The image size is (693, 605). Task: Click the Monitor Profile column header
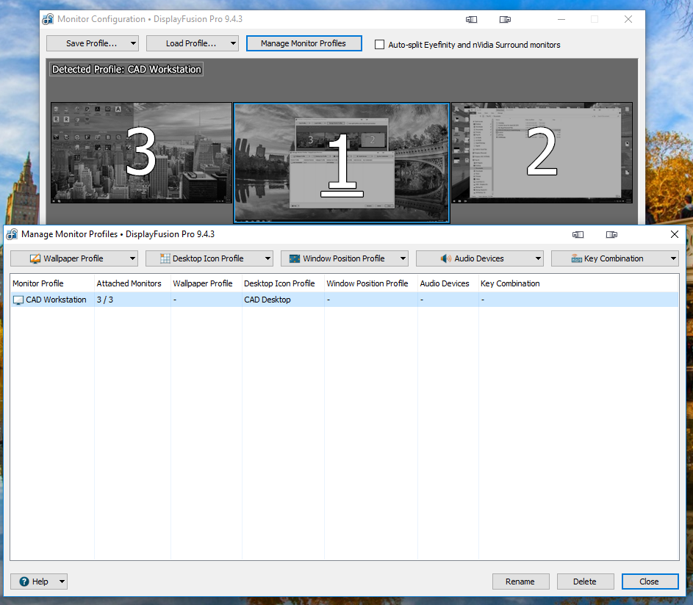(x=38, y=283)
